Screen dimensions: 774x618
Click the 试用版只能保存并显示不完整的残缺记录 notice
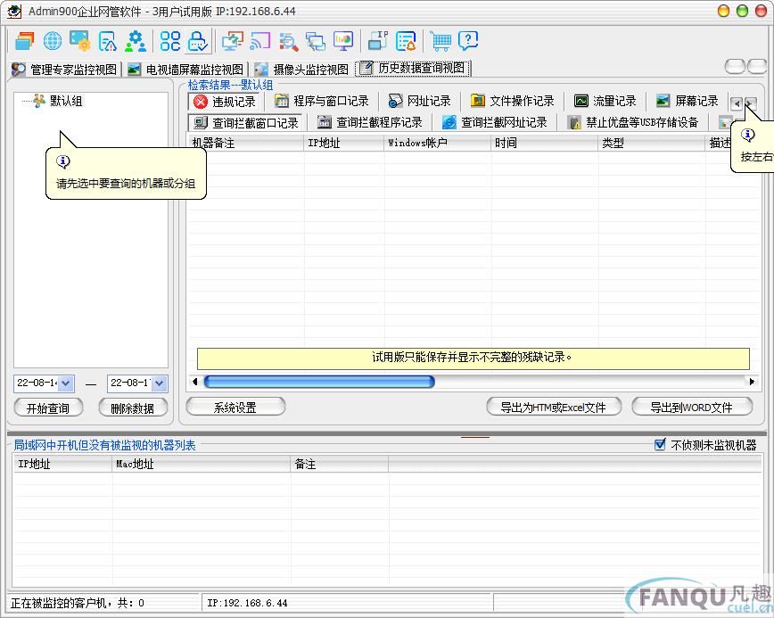(473, 358)
